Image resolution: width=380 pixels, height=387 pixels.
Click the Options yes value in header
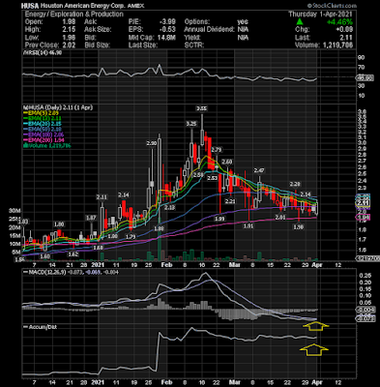pos(243,21)
